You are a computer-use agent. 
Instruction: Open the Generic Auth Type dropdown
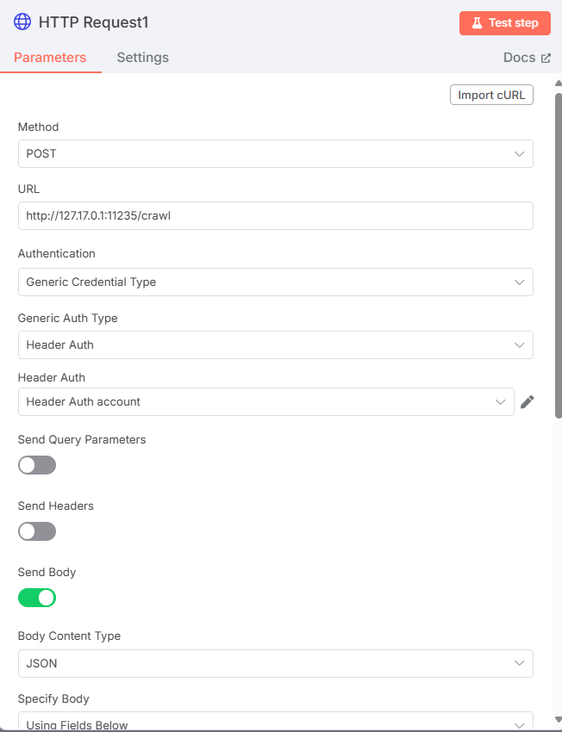(275, 344)
